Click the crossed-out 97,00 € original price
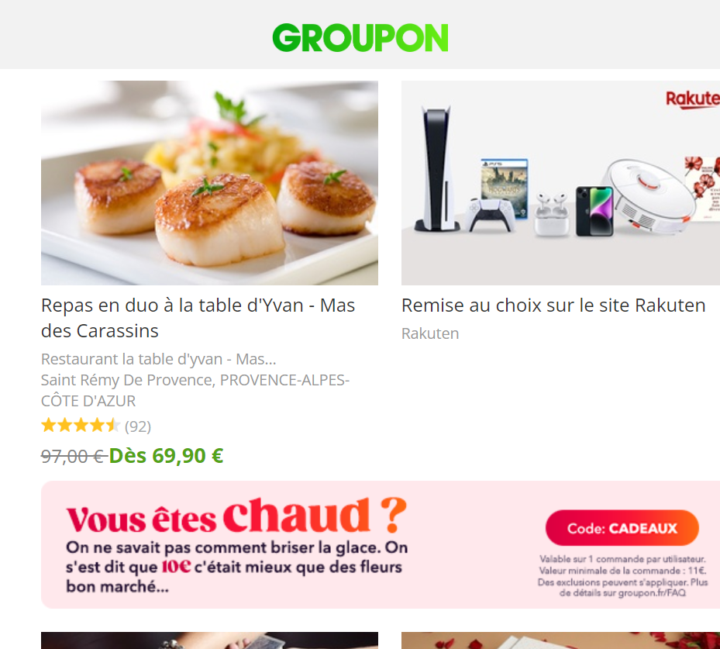The image size is (720, 649). [x=74, y=457]
